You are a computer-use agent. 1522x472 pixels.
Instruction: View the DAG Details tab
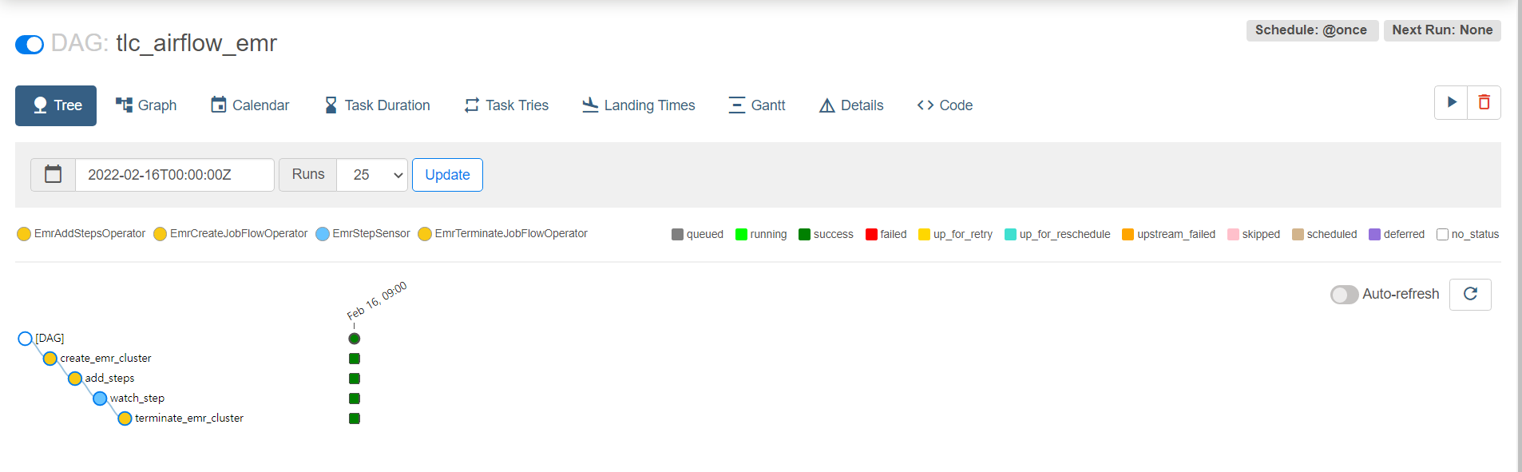(x=851, y=105)
